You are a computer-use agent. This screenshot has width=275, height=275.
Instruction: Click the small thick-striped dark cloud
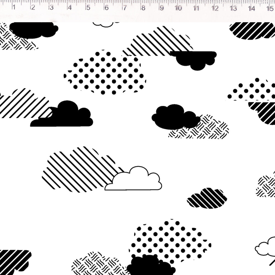[207, 198]
